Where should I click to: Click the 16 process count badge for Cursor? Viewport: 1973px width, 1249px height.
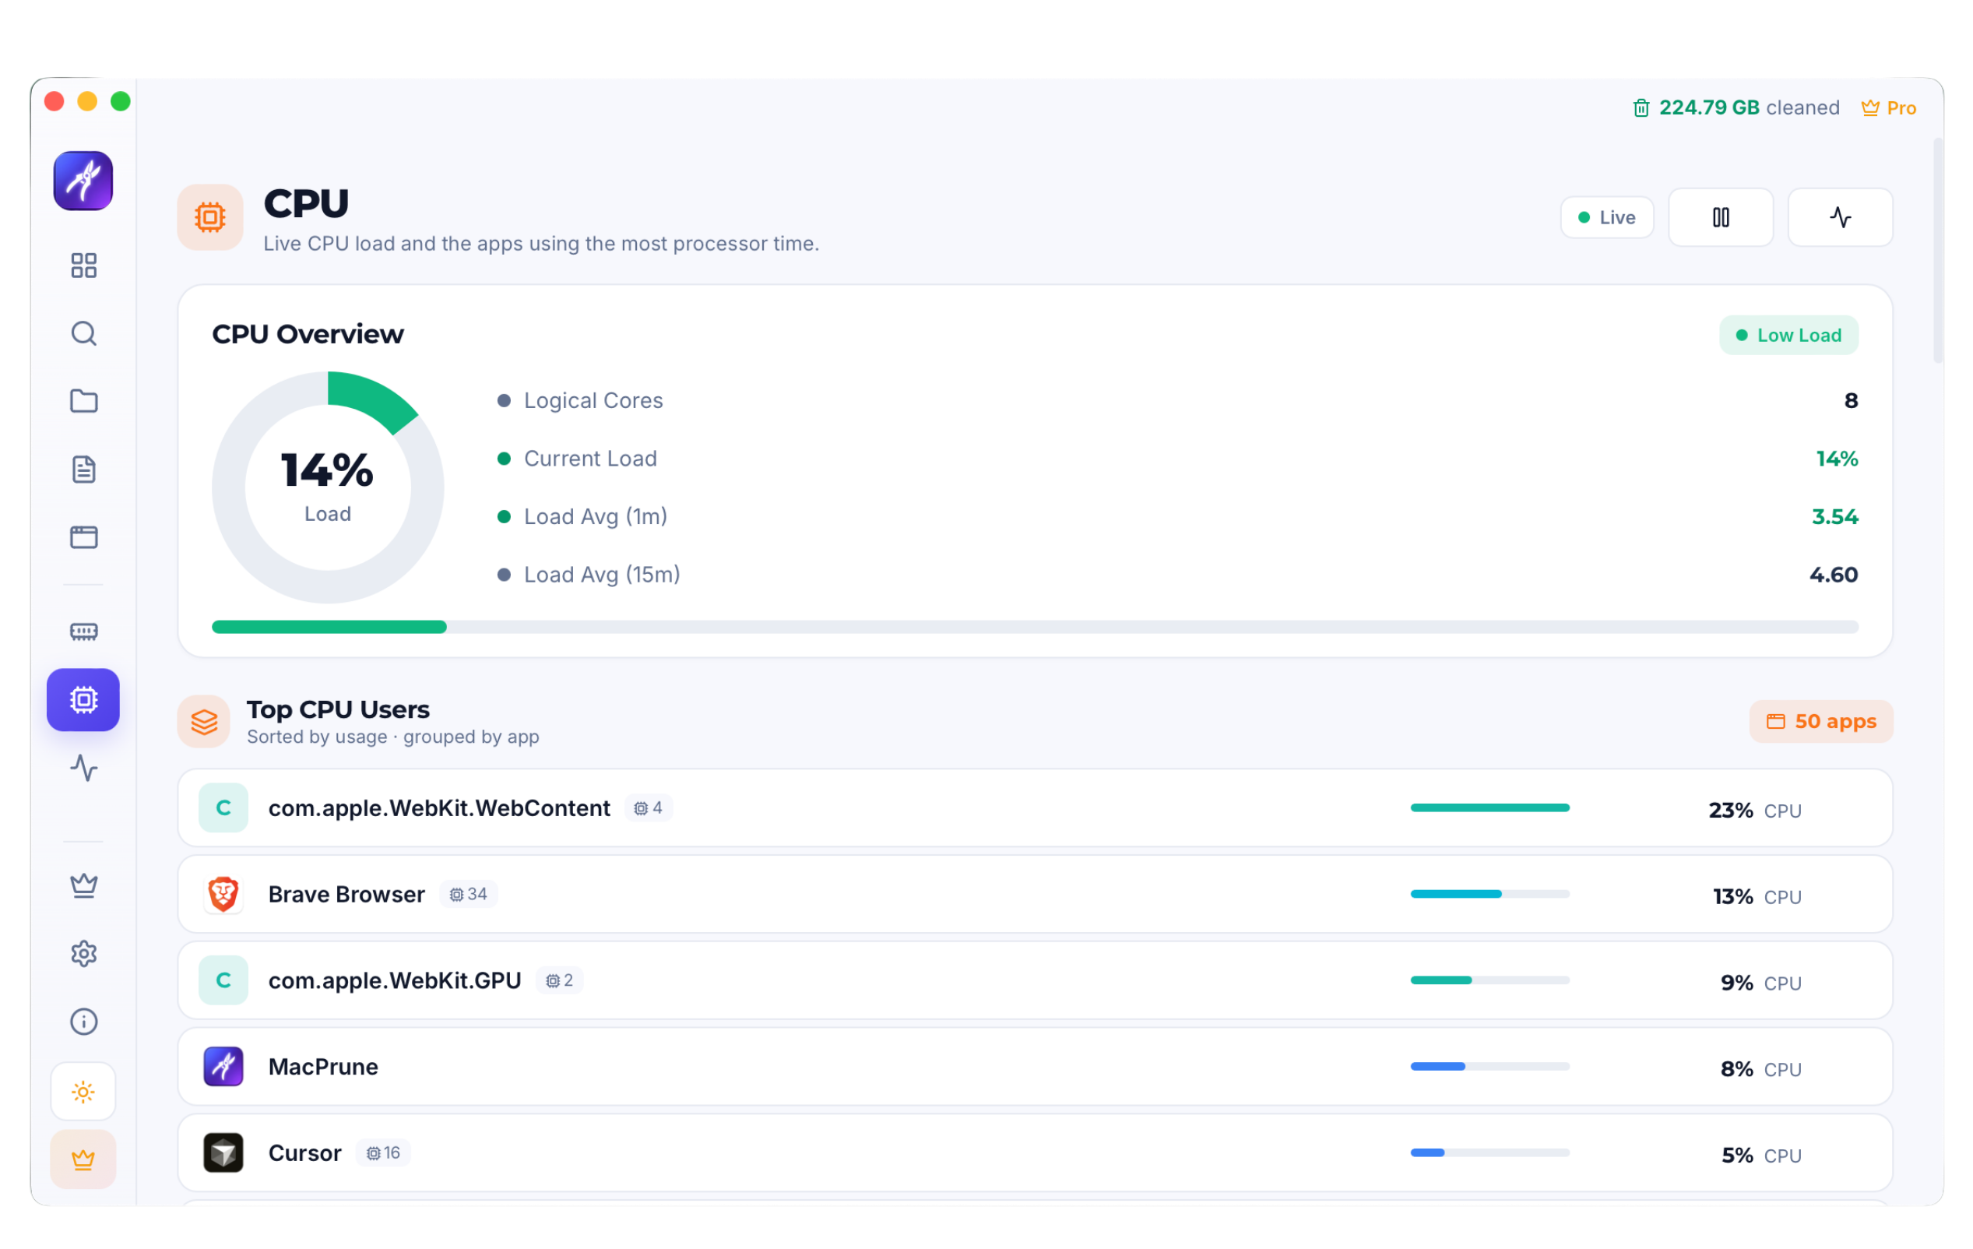click(x=383, y=1153)
